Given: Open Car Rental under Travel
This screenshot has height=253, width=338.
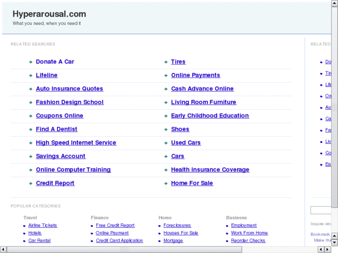Looking at the screenshot, I should pos(40,240).
